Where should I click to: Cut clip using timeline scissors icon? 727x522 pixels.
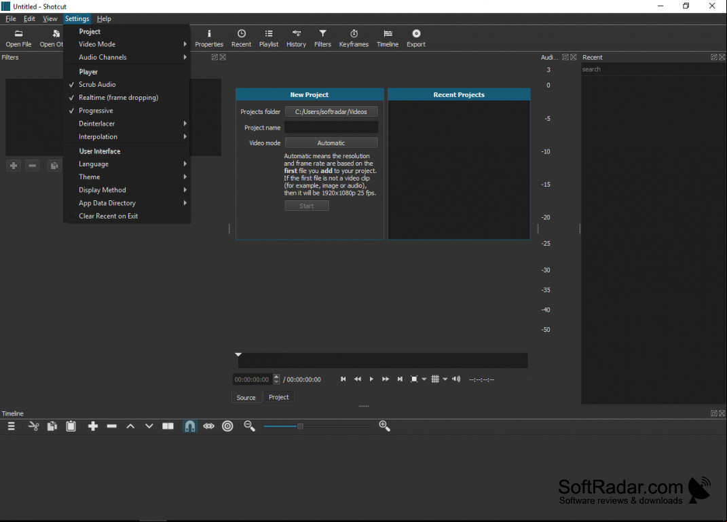coord(33,426)
